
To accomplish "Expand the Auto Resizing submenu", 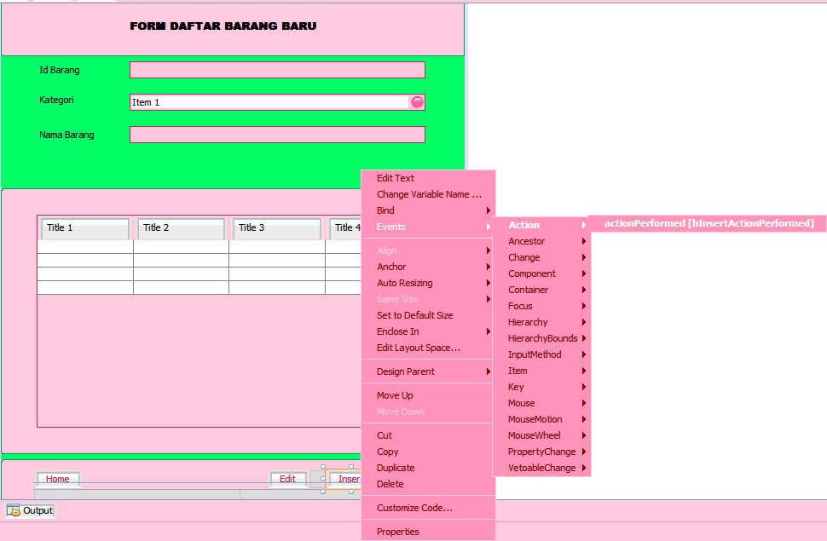I will [x=428, y=283].
